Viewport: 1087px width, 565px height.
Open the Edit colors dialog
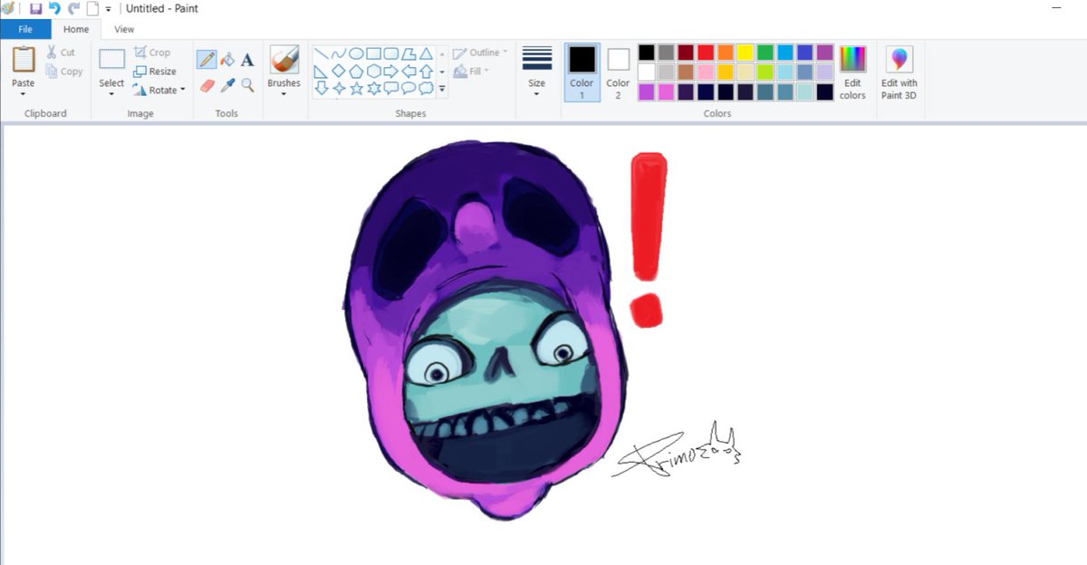click(852, 72)
